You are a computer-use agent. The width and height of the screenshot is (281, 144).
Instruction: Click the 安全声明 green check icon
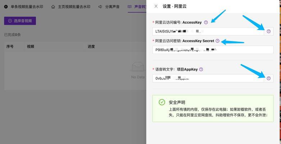162,102
